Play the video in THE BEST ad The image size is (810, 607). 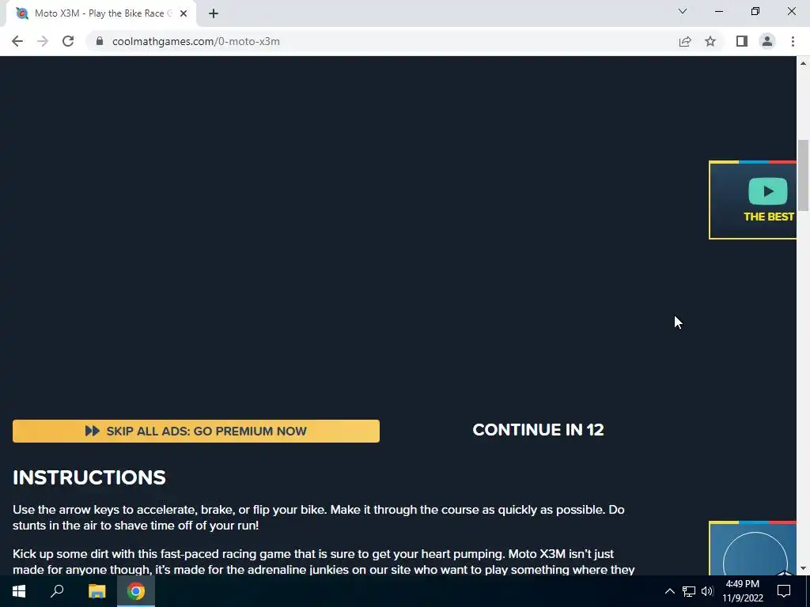(767, 191)
